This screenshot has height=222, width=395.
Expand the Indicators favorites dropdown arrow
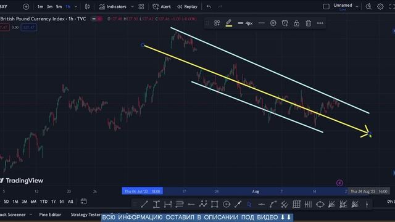(x=132, y=7)
